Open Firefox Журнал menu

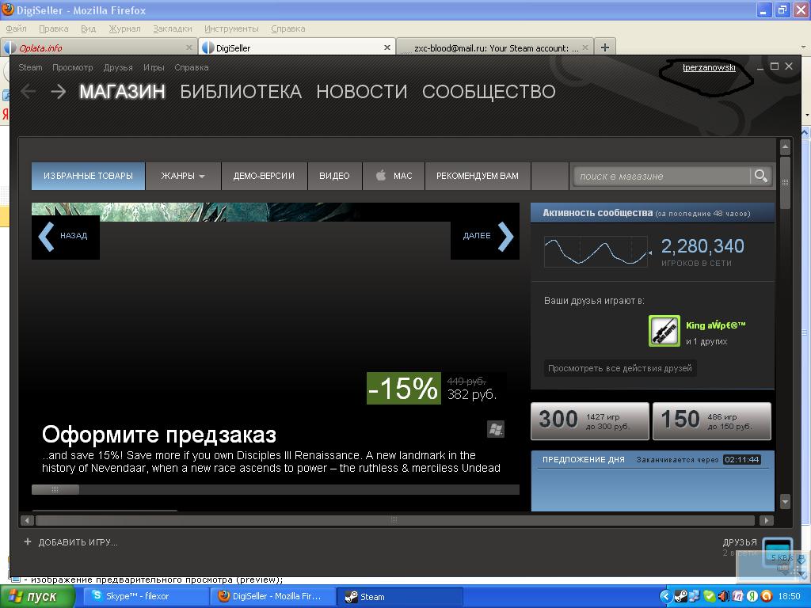point(124,28)
